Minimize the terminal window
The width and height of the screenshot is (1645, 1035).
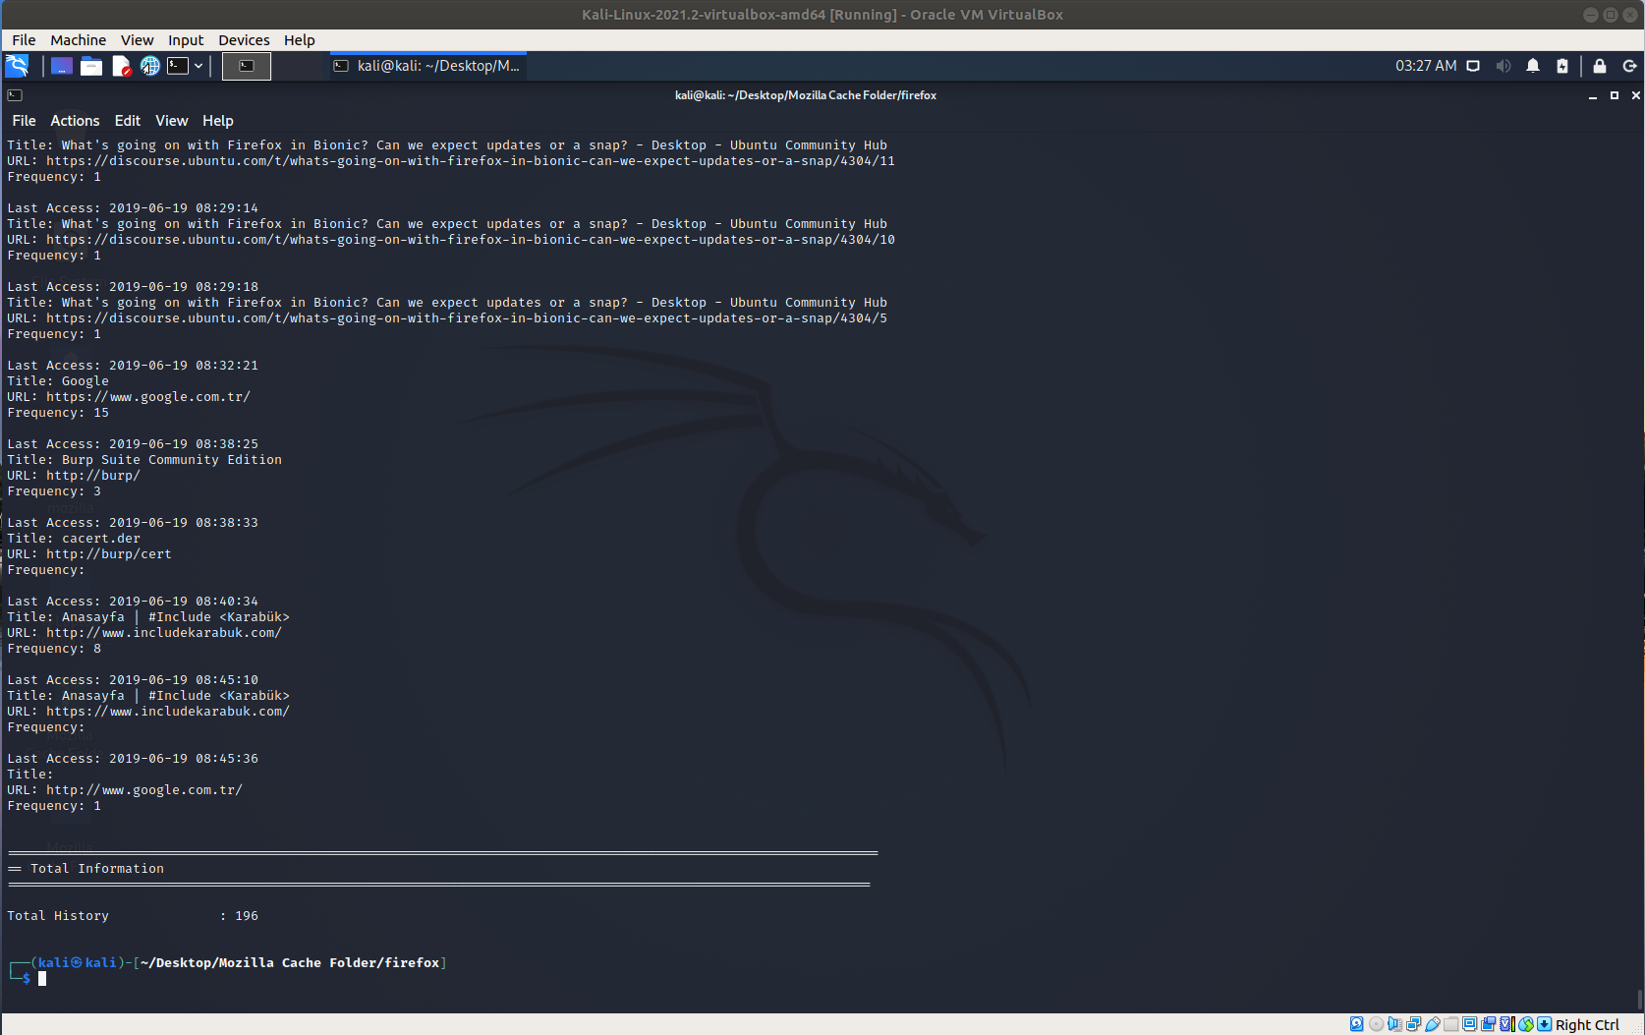(x=1593, y=95)
